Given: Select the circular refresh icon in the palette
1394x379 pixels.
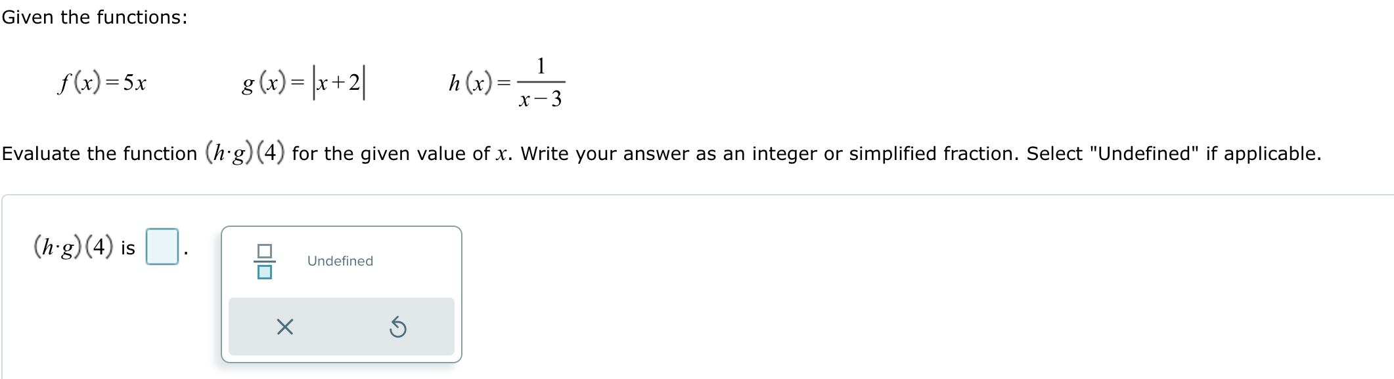Looking at the screenshot, I should pyautogui.click(x=398, y=327).
